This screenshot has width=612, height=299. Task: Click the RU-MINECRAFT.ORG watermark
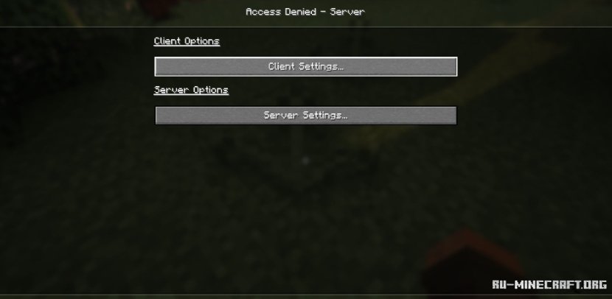(x=549, y=284)
